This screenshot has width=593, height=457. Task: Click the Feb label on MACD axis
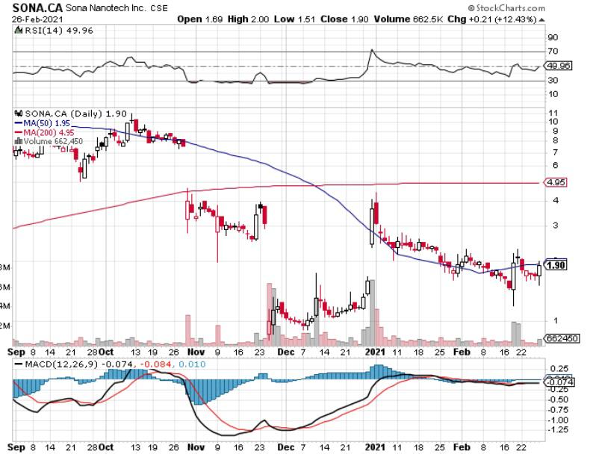click(x=462, y=447)
